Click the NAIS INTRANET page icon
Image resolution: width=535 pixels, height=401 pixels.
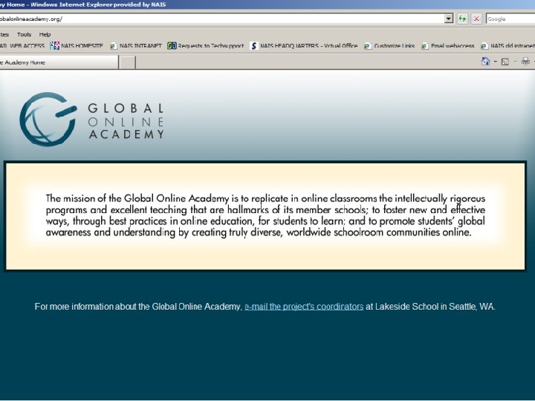(113, 46)
